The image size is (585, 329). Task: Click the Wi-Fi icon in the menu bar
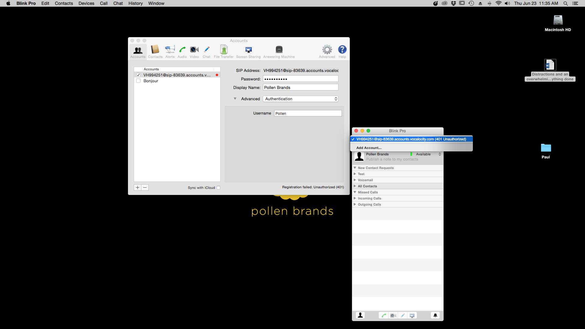498,3
